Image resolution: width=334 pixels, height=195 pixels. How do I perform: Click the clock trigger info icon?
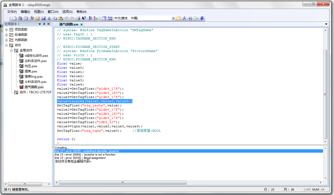coord(104,18)
